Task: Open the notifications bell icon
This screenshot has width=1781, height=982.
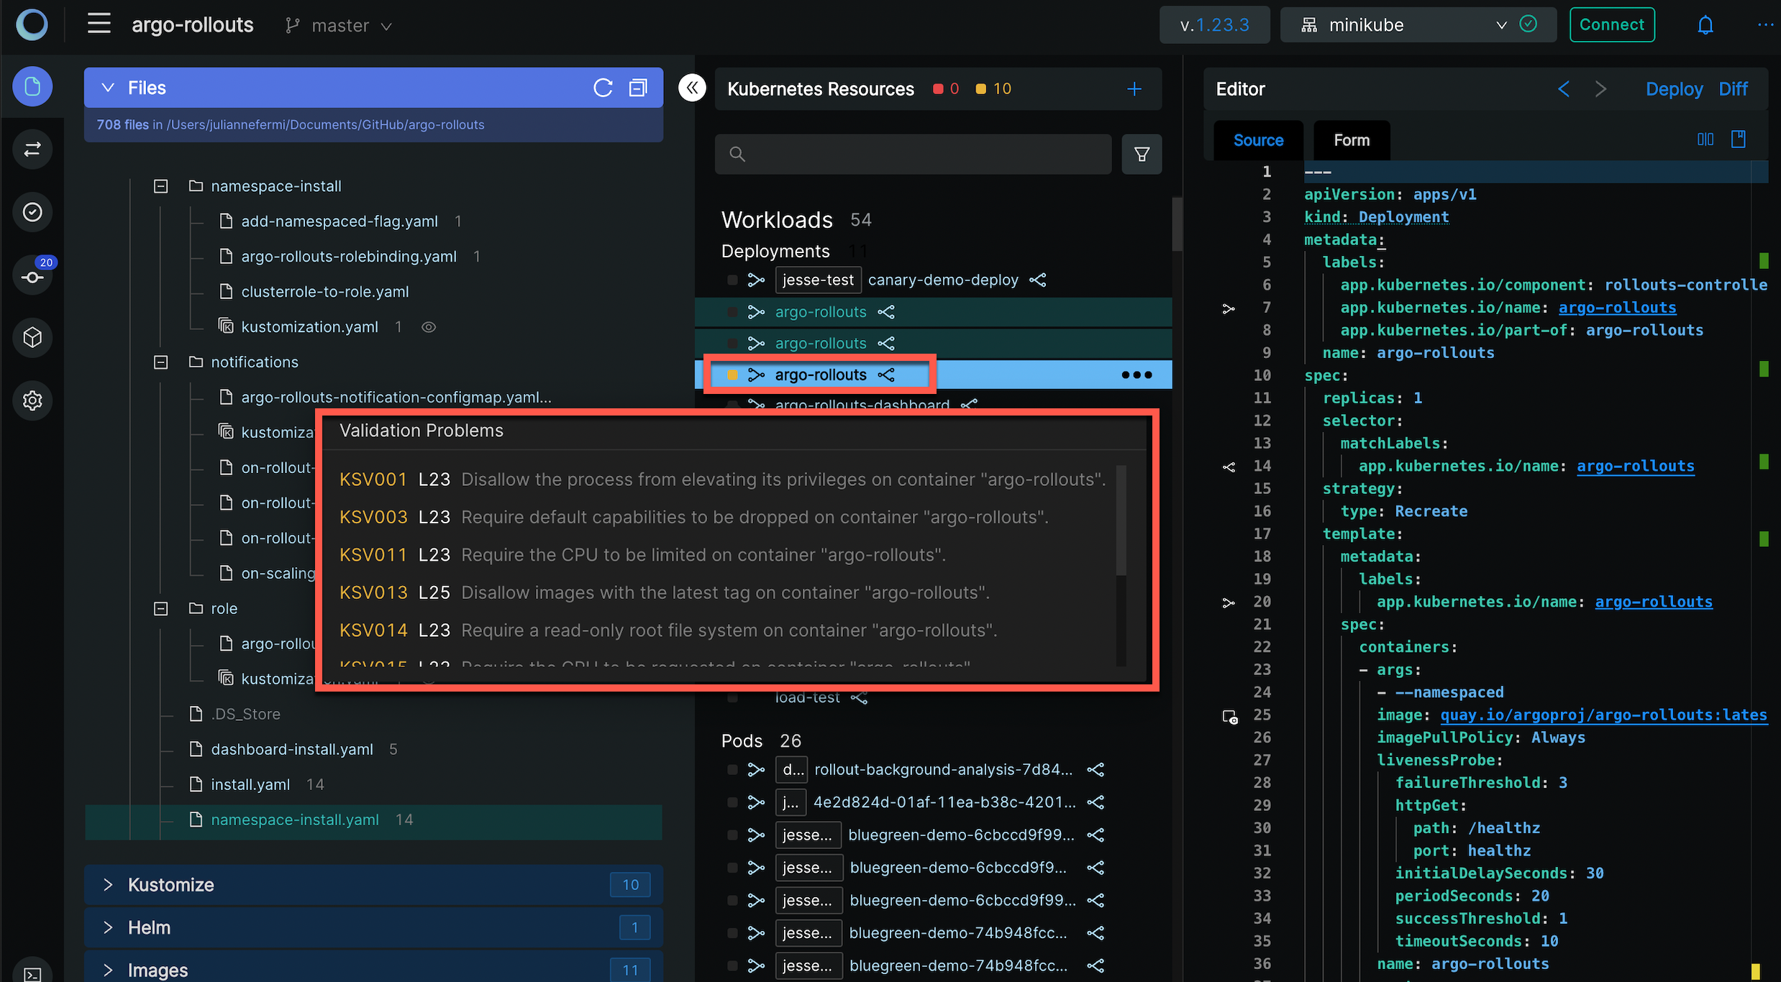Action: click(x=1705, y=25)
